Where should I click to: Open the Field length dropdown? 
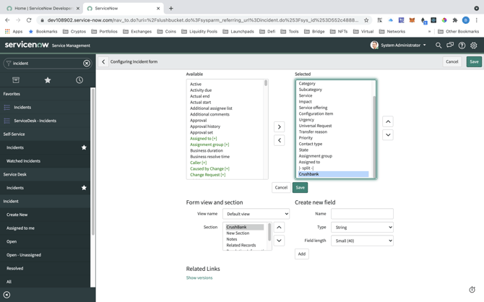[362, 241]
